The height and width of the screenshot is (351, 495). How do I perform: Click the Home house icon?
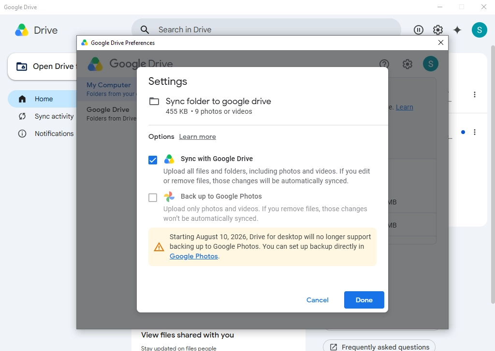(x=22, y=99)
